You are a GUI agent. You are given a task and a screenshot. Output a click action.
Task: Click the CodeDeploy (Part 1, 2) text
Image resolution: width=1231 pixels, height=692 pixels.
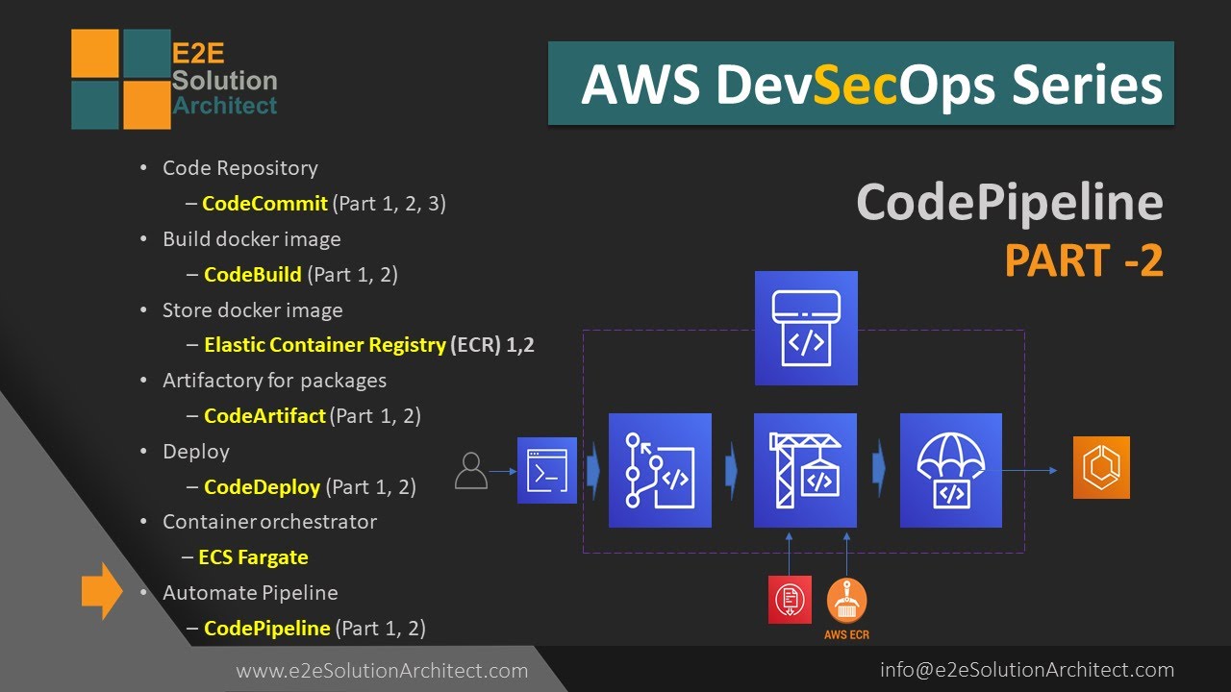click(310, 487)
